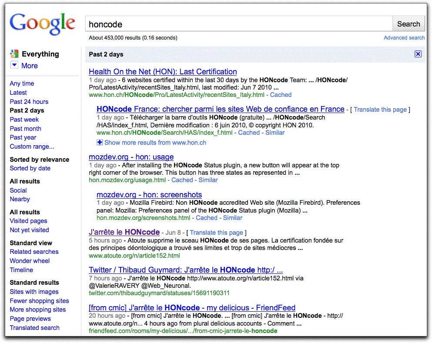Click the Search button
The height and width of the screenshot is (343, 432).
(409, 24)
